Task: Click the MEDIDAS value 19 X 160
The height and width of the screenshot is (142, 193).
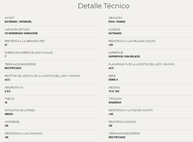Action: click(x=114, y=91)
